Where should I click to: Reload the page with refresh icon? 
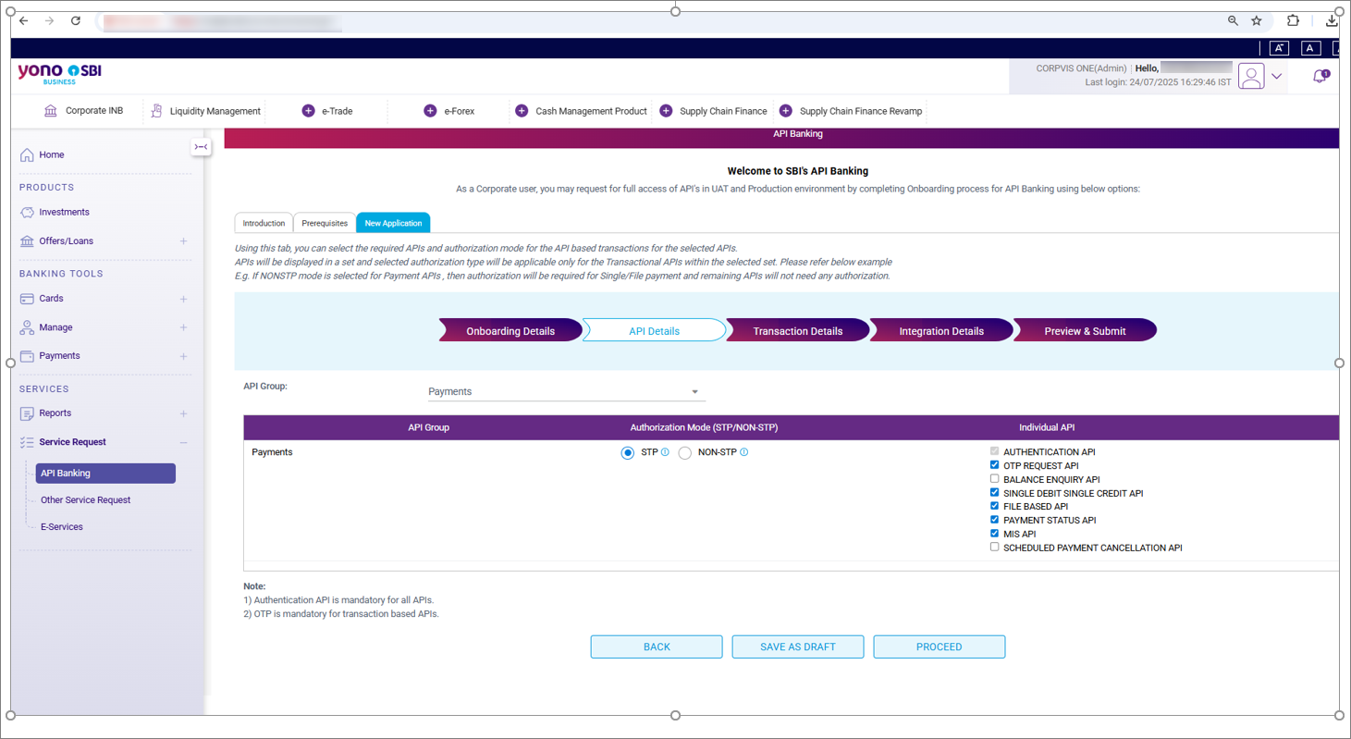click(76, 20)
